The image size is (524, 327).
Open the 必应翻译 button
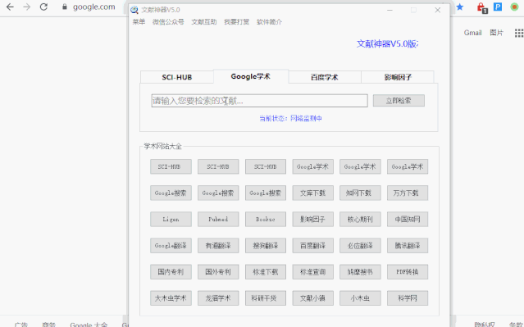[360, 246]
